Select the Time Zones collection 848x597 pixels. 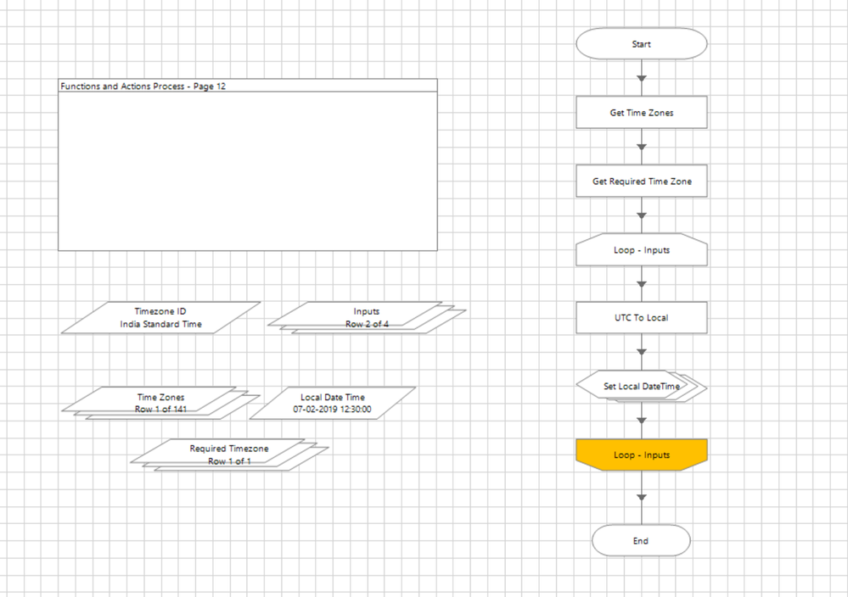(x=160, y=403)
